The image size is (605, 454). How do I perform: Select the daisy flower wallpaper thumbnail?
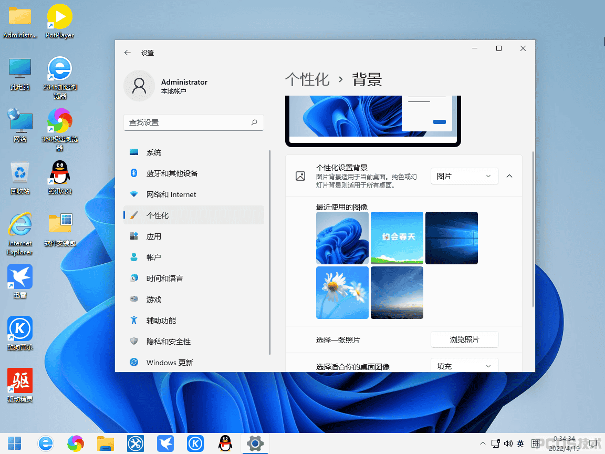(x=342, y=293)
